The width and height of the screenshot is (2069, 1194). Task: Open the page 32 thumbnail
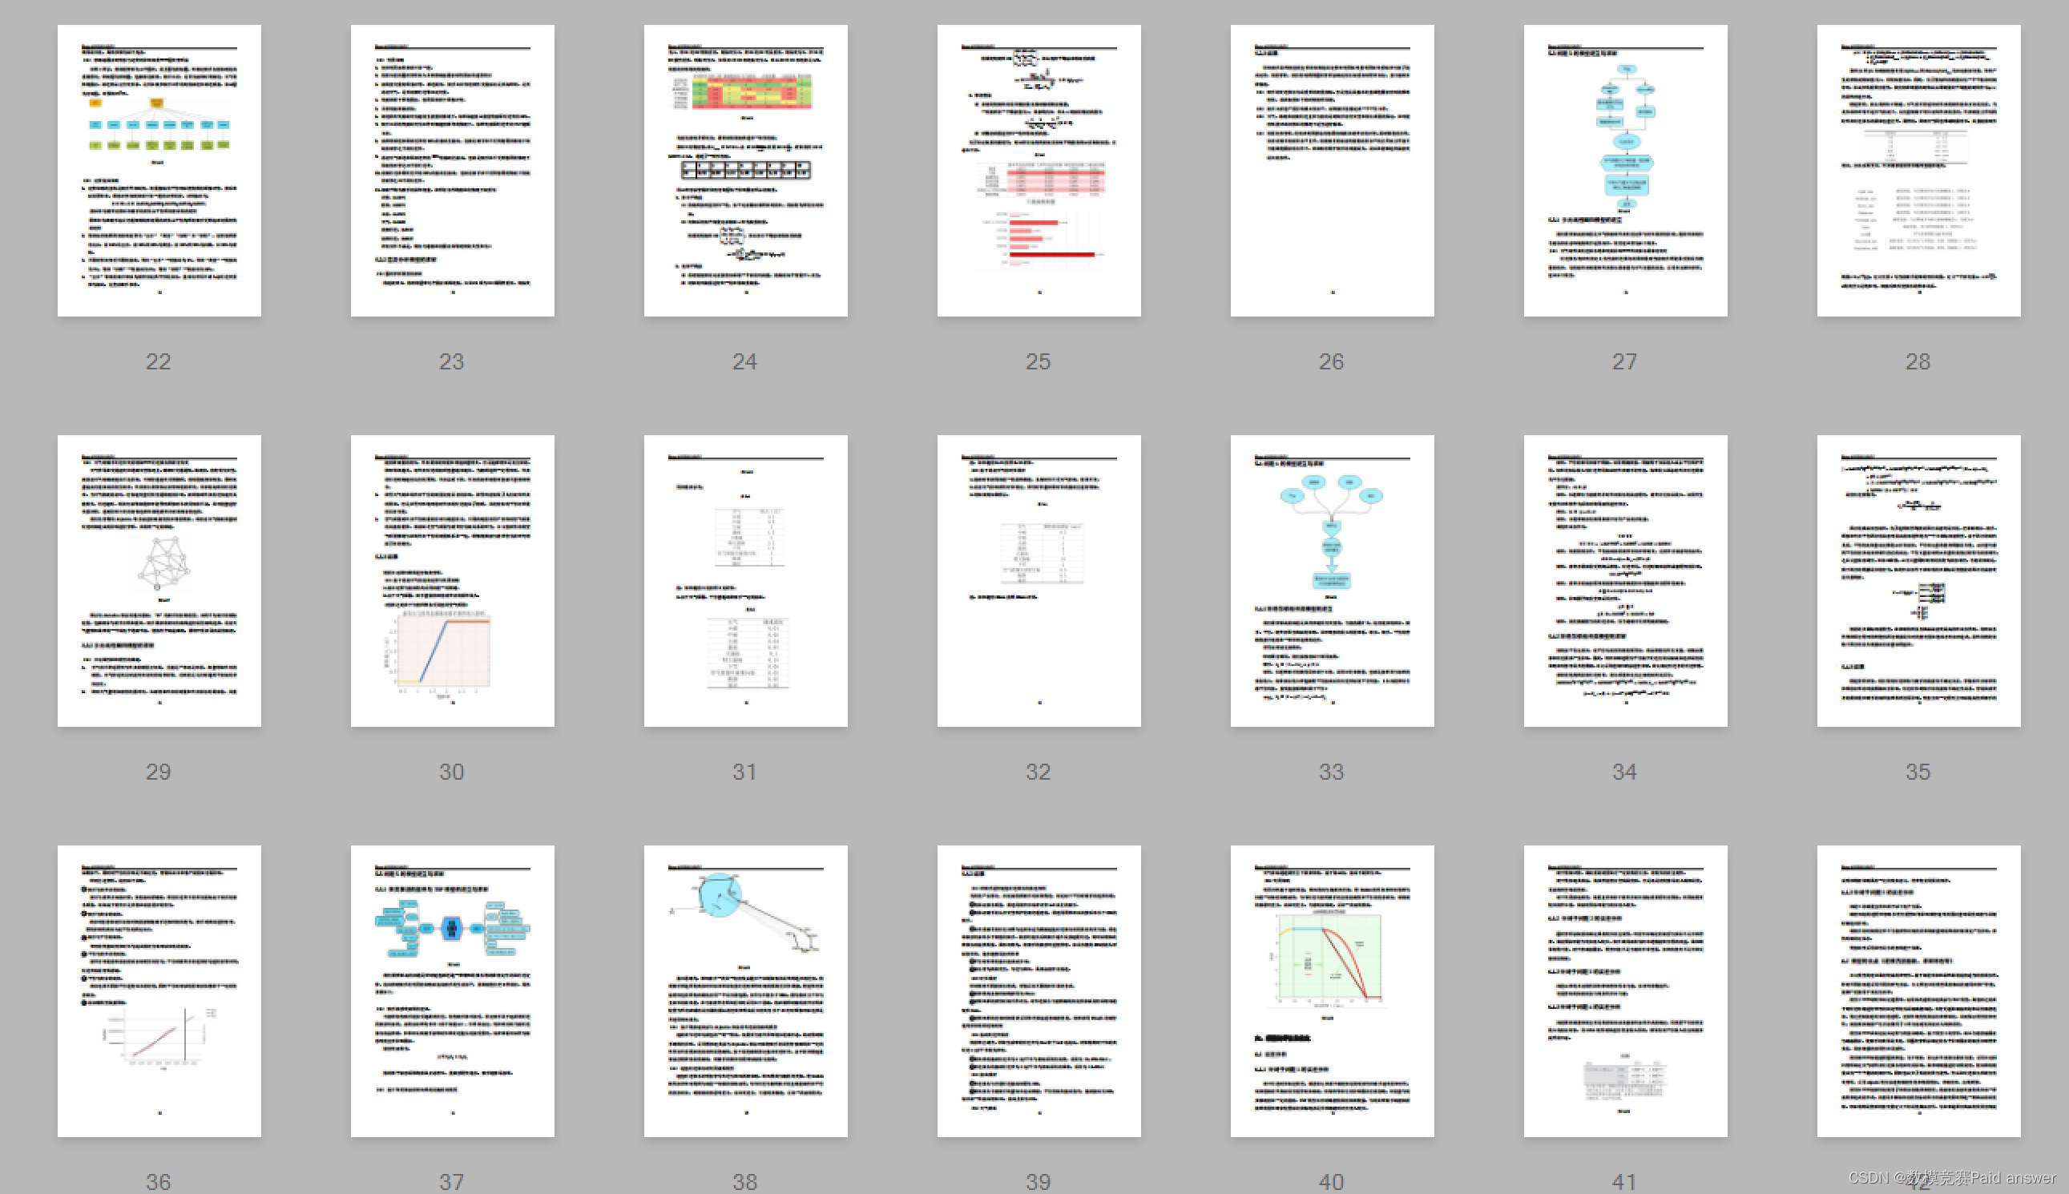(x=1039, y=581)
